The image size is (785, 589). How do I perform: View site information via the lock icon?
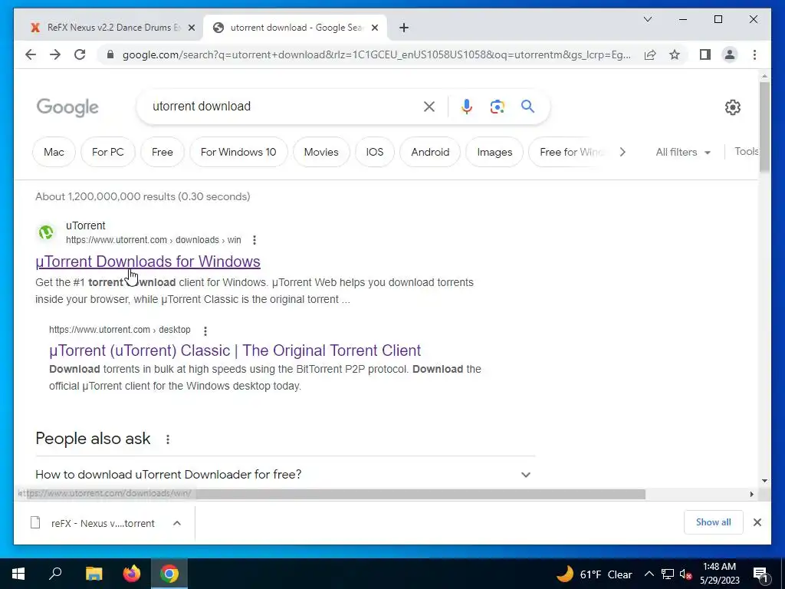pyautogui.click(x=110, y=54)
